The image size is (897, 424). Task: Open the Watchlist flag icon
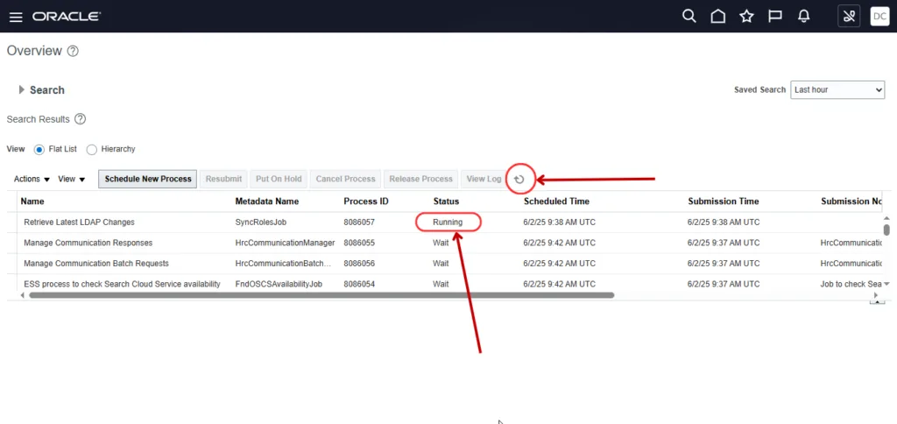tap(774, 17)
